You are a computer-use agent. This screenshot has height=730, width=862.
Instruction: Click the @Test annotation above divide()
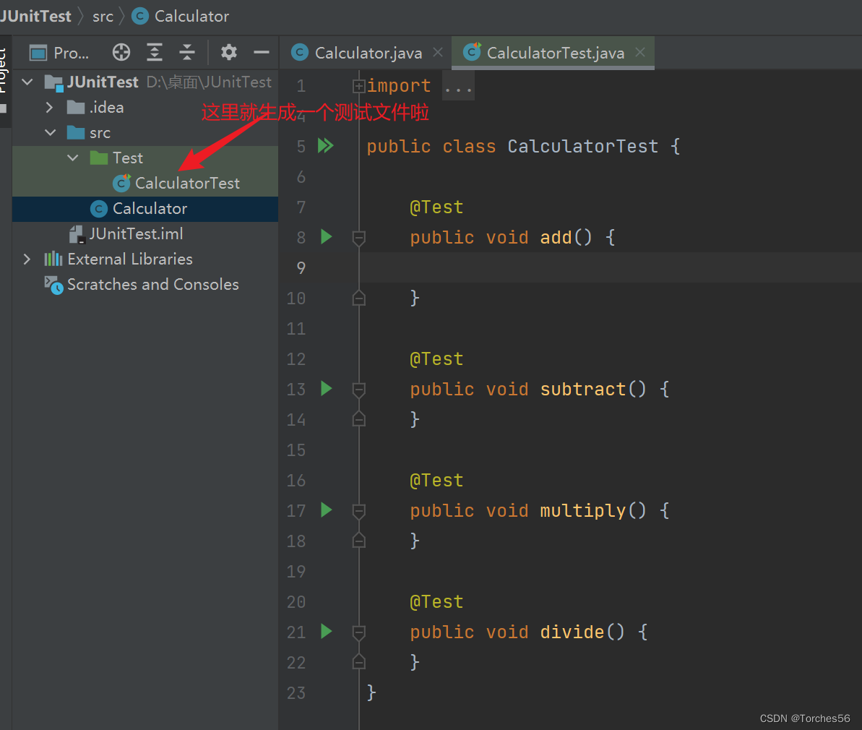coord(436,601)
